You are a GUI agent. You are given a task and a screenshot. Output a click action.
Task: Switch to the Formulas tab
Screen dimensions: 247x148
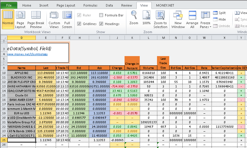click(x=90, y=5)
